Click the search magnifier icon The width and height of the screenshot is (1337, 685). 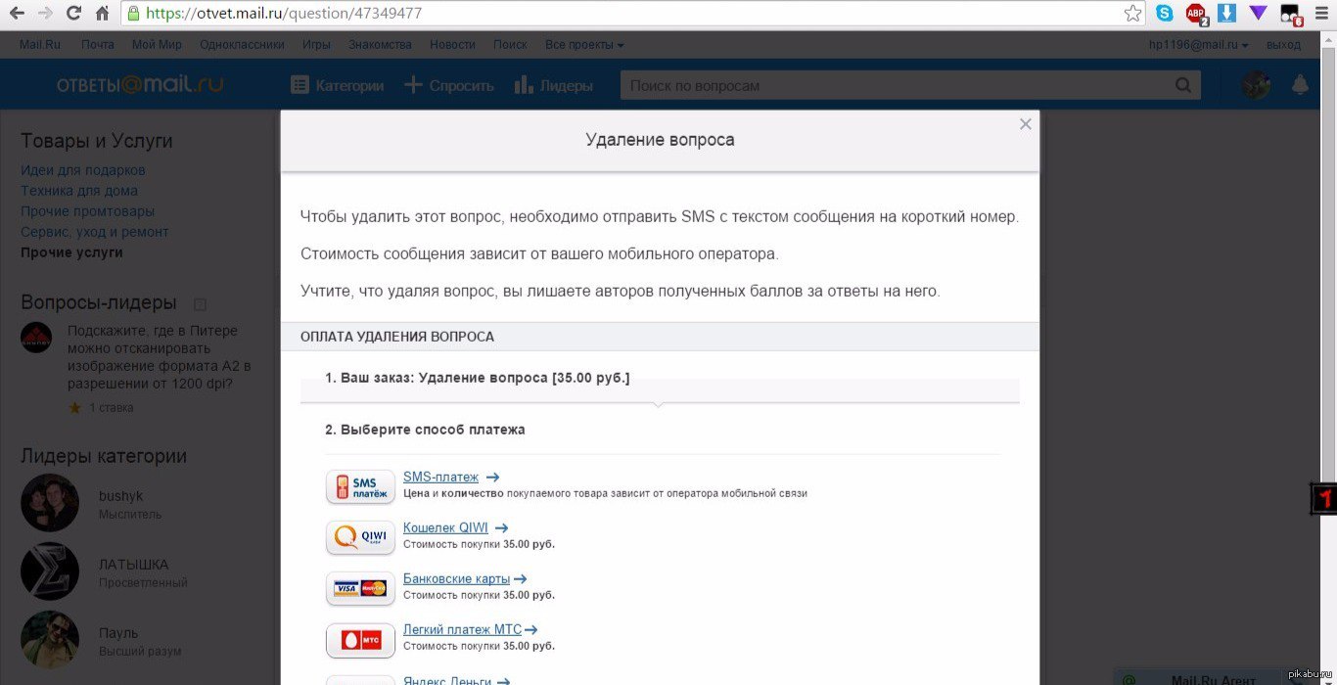(x=1183, y=85)
